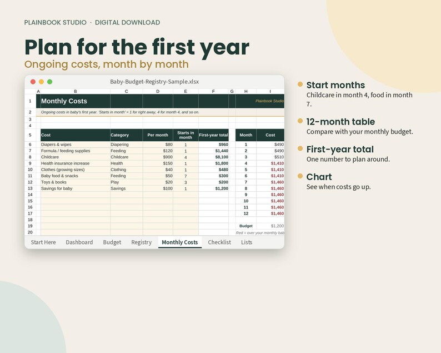Click the 'Play' category cell

click(127, 182)
